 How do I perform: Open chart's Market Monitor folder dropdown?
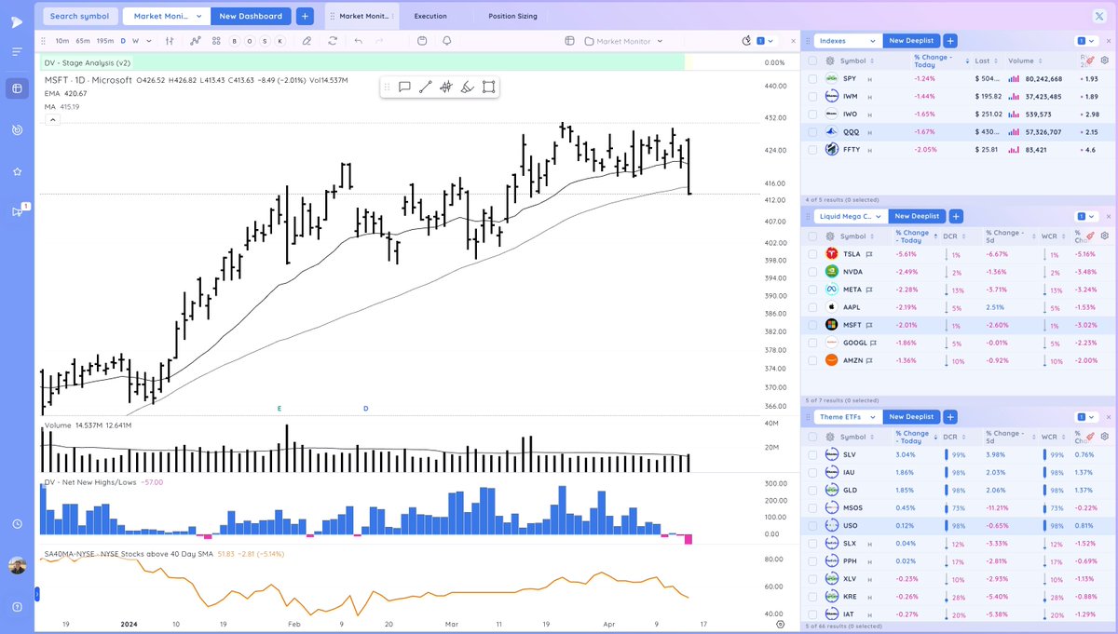click(x=624, y=41)
